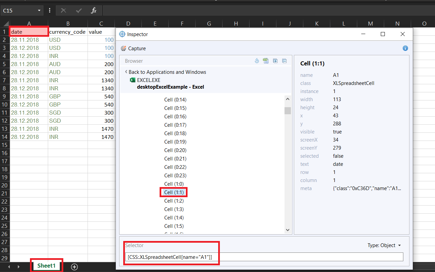Expand all nodes in the Browser panel
This screenshot has width=435, height=272.
point(275,61)
